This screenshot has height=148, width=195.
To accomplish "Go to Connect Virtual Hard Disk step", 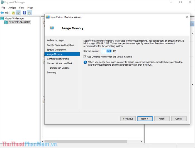I will coord(60,63).
